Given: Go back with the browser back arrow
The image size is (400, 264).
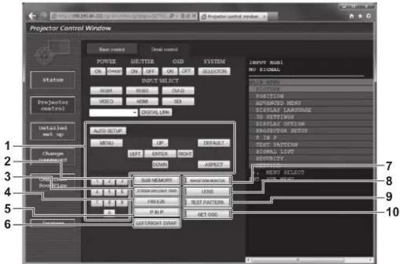Looking at the screenshot, I should pos(32,16).
